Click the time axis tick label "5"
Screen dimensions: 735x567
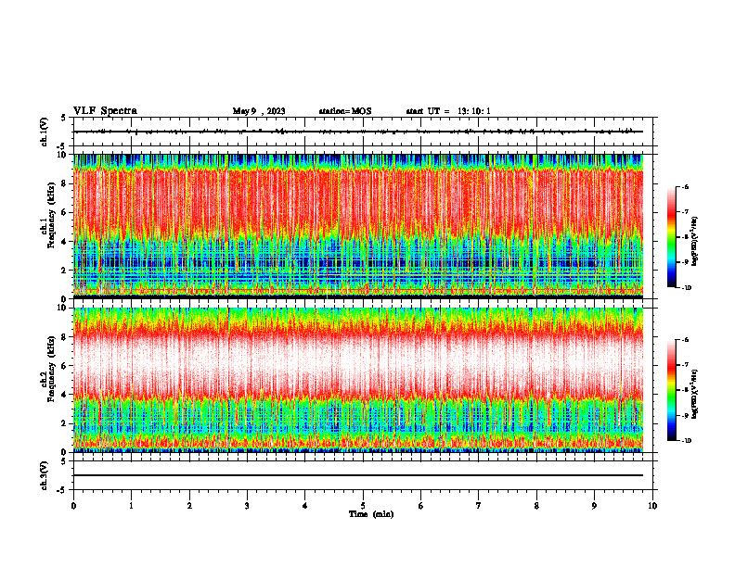(x=363, y=506)
